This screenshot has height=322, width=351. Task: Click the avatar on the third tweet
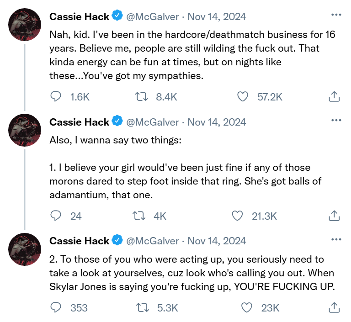point(25,249)
